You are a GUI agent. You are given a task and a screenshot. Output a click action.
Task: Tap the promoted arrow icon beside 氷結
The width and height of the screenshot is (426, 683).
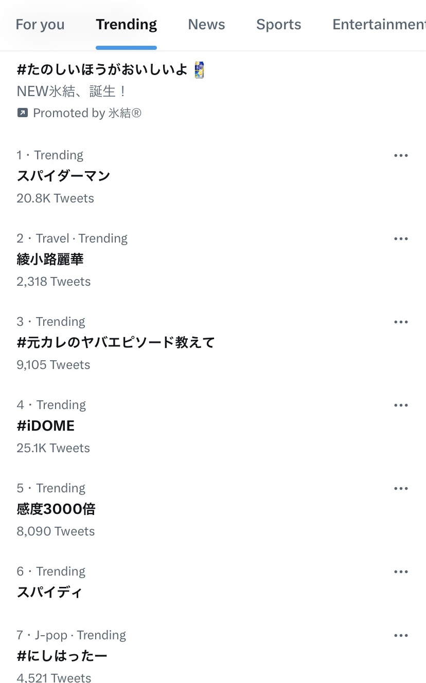point(22,113)
